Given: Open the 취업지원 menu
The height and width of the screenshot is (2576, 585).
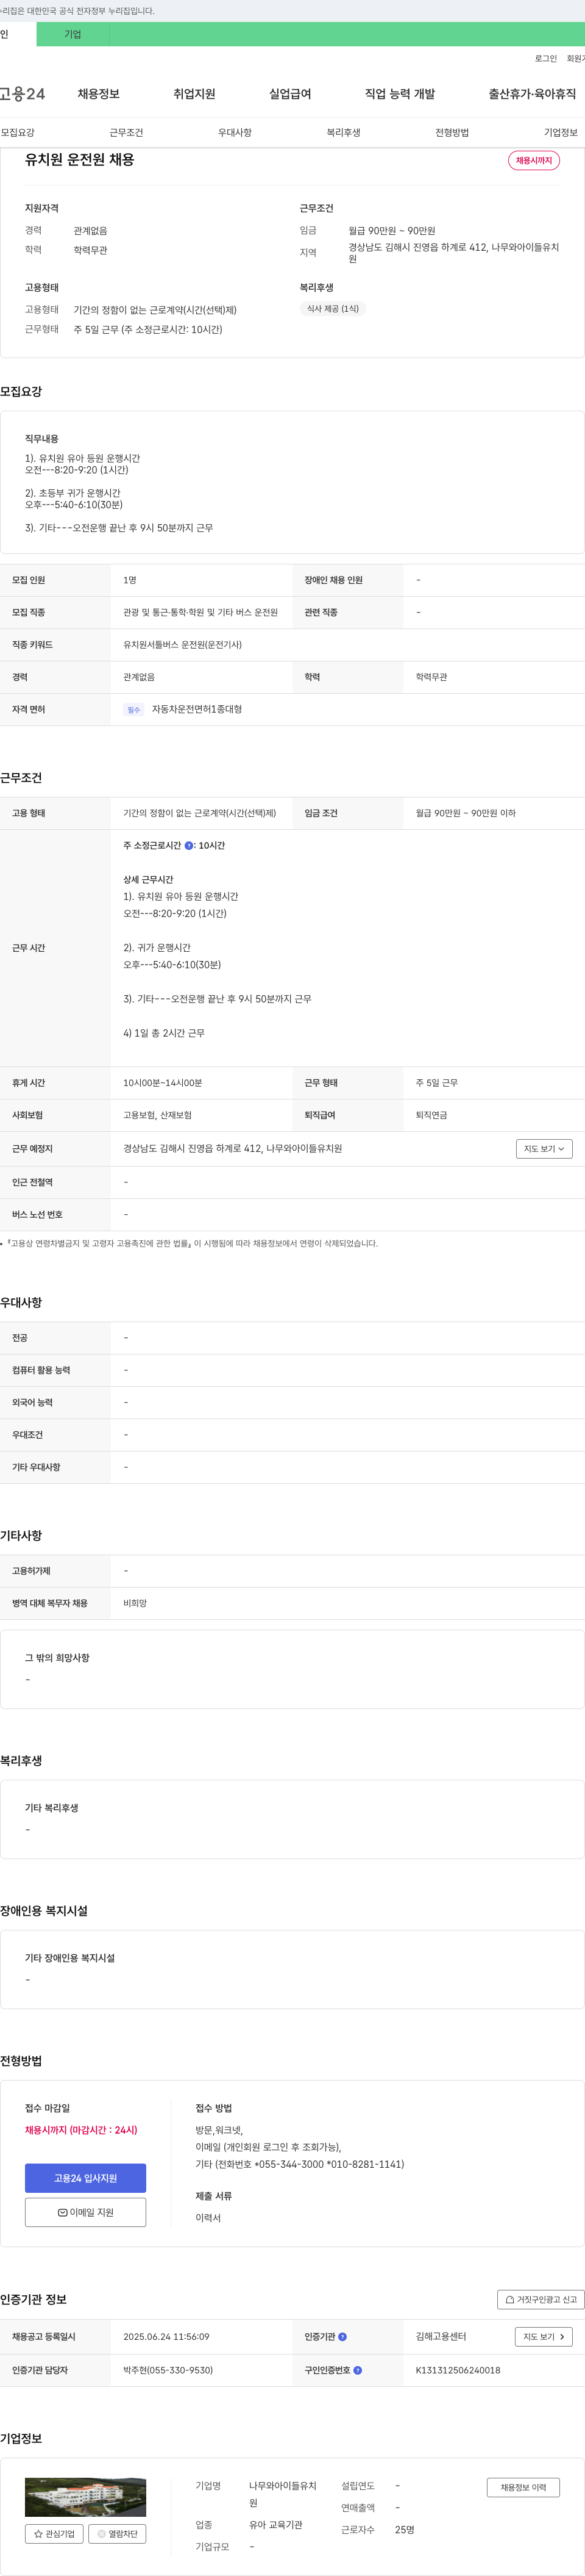Looking at the screenshot, I should (194, 94).
